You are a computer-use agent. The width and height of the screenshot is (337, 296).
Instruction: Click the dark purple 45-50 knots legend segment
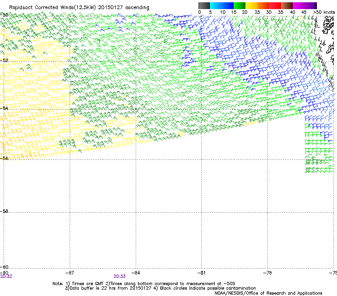[311, 5]
